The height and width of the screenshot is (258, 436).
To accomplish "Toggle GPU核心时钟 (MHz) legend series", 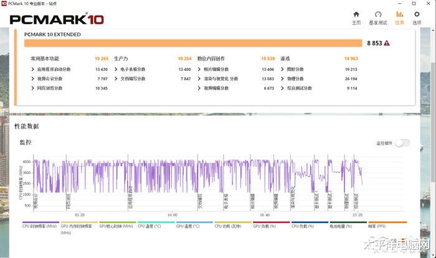I will pyautogui.click(x=117, y=224).
